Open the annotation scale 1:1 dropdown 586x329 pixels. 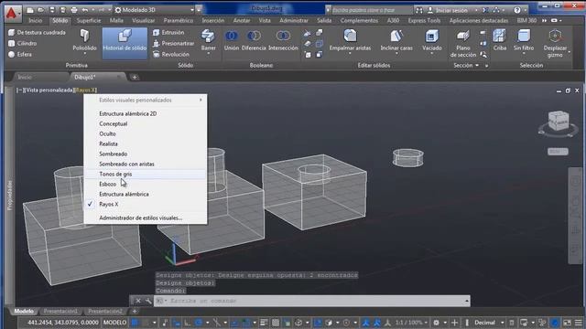[411, 323]
